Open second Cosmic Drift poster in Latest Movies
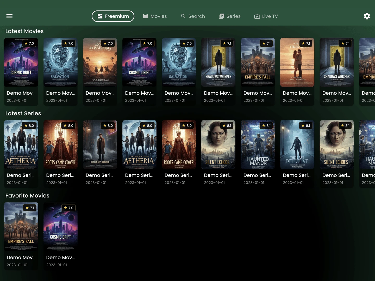 tap(139, 62)
